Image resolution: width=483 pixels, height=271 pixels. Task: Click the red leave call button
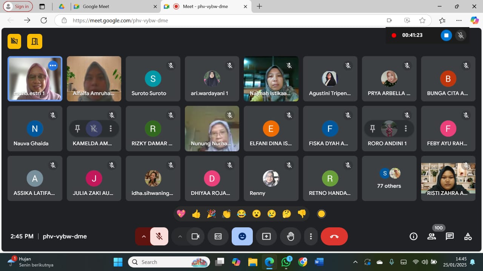click(334, 236)
